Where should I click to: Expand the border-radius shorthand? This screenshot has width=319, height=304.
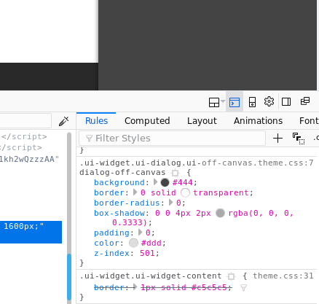171,202
